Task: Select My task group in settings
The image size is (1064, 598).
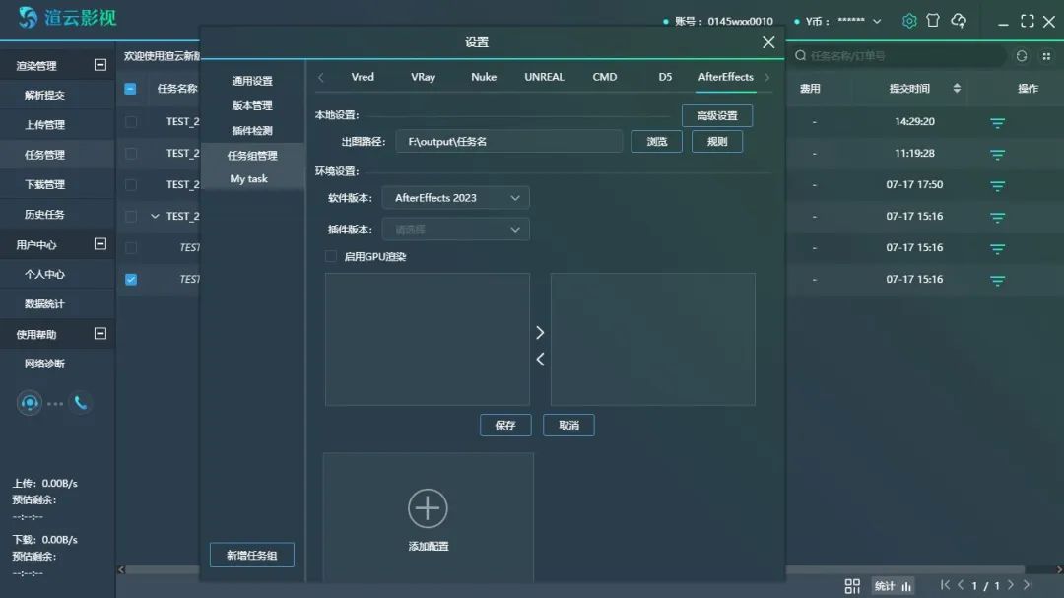Action: click(249, 179)
